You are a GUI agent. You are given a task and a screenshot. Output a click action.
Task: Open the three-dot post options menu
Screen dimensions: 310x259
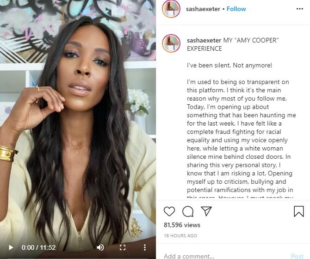click(300, 9)
